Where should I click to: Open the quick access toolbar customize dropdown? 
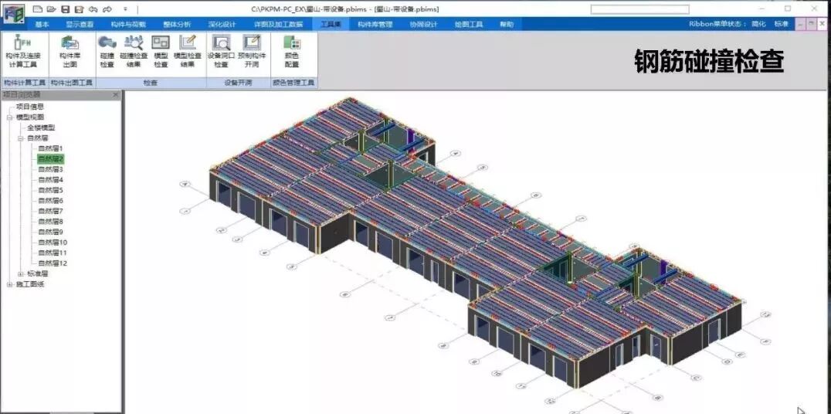click(125, 9)
